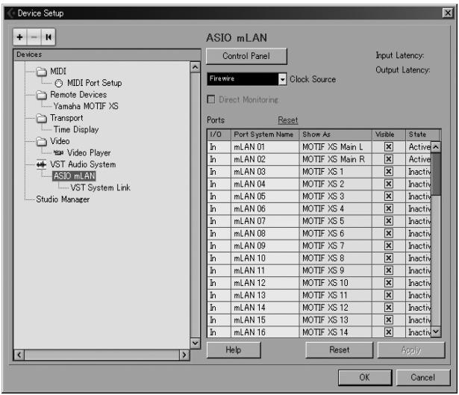Click the mLAN 13 port name cell

pos(265,295)
